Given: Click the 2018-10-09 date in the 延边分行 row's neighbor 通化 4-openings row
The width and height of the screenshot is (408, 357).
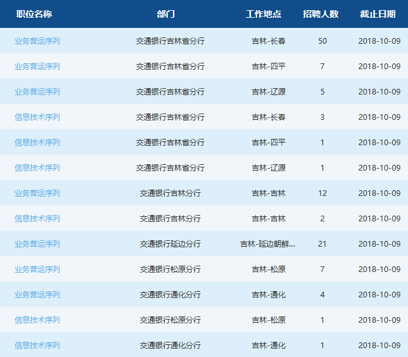Looking at the screenshot, I should click(379, 294).
